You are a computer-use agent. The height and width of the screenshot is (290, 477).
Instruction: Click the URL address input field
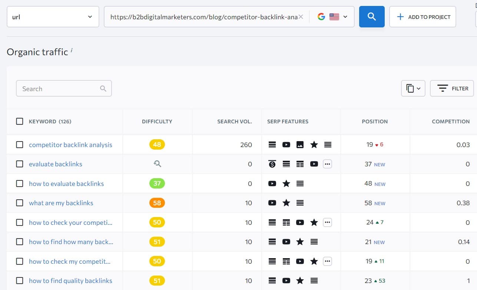204,17
